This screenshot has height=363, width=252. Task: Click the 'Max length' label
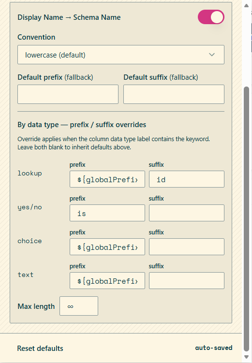pos(36,306)
